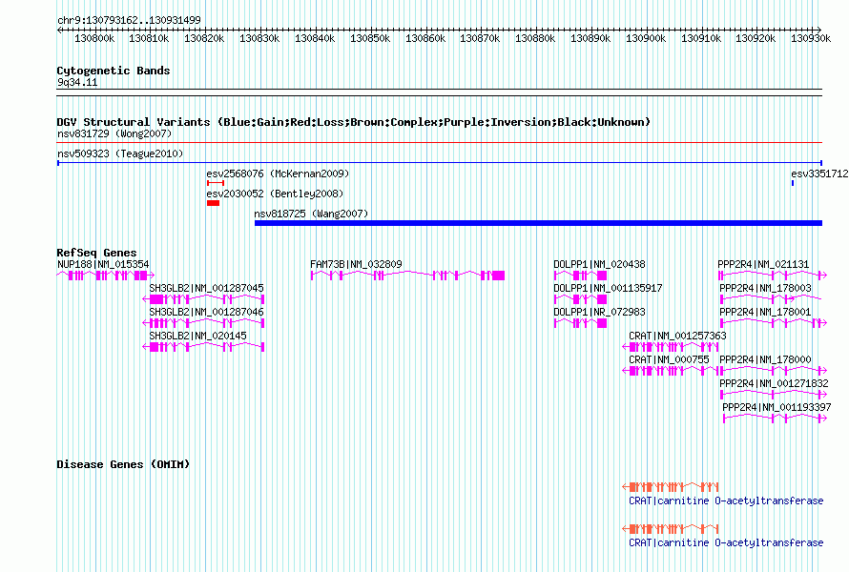The image size is (849, 572).
Task: Click the DGV Structural Variants track title
Action: pos(353,122)
